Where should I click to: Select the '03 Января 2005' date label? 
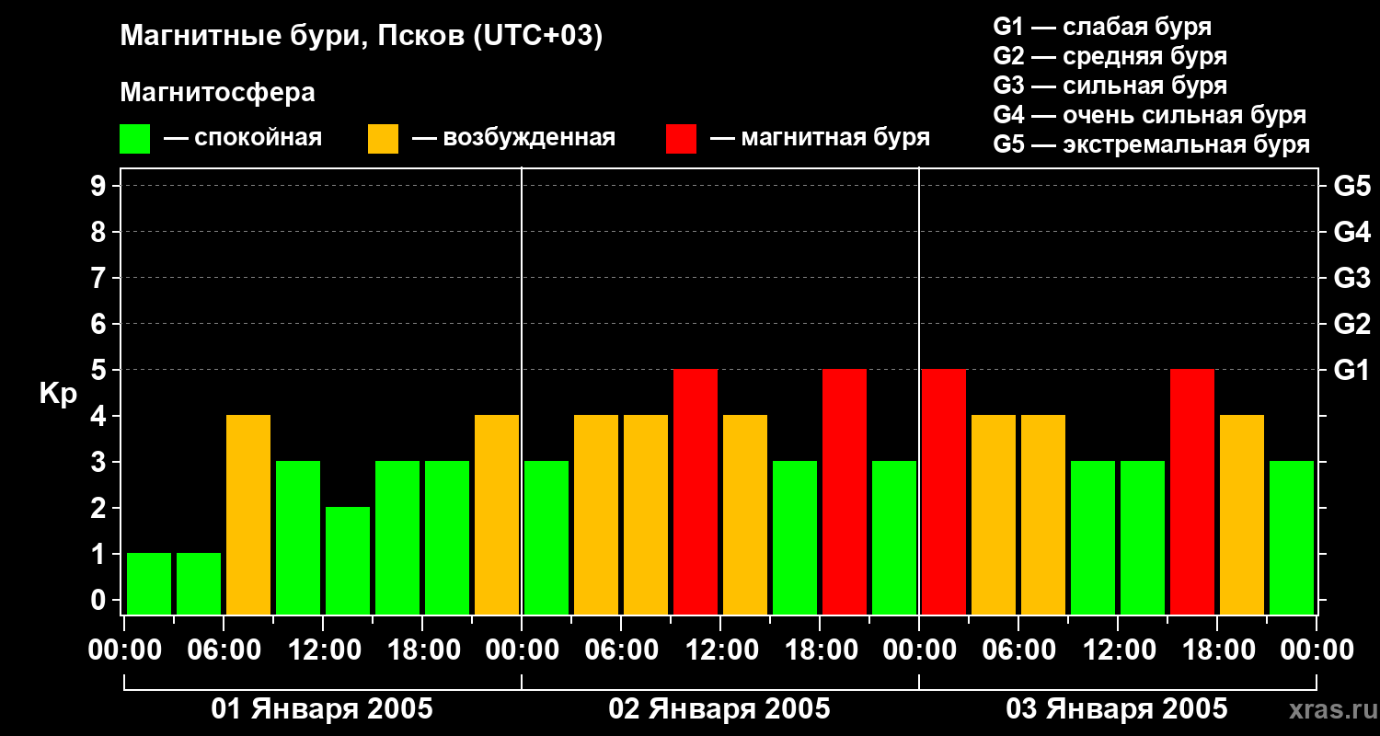[1117, 709]
